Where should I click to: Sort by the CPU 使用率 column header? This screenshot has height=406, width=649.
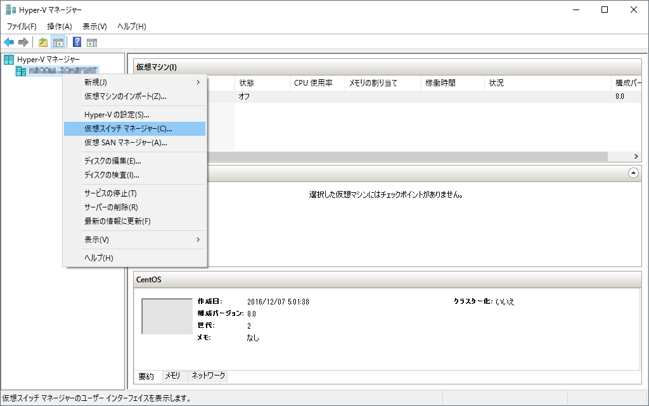pyautogui.click(x=318, y=83)
